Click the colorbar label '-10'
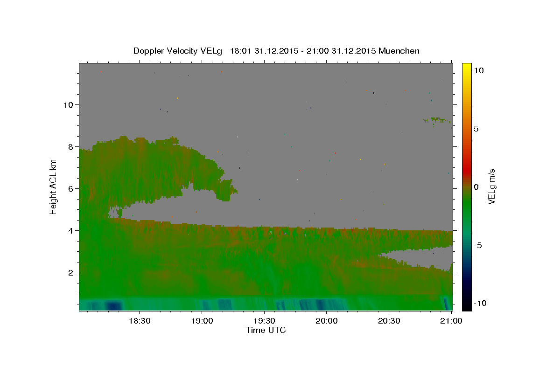Screen dimensions: 560x373 click(x=480, y=303)
